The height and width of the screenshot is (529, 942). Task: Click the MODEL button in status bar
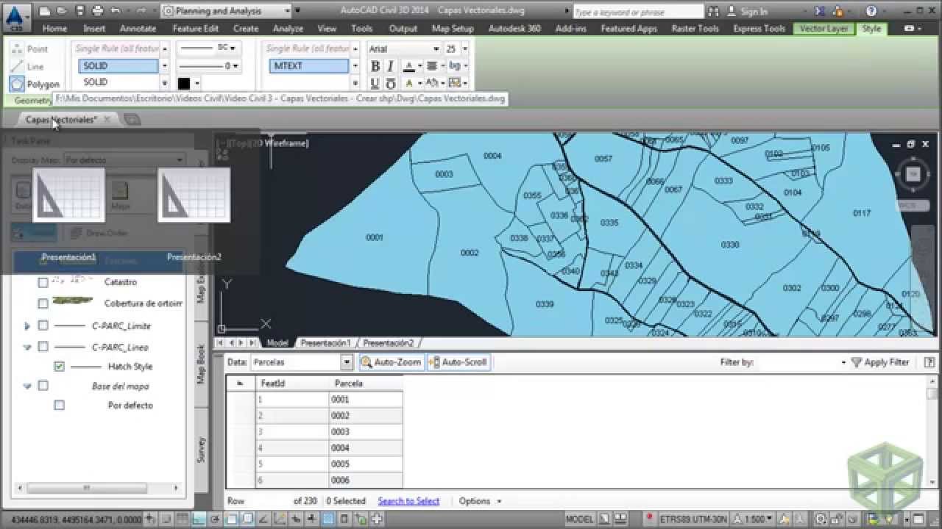(580, 519)
